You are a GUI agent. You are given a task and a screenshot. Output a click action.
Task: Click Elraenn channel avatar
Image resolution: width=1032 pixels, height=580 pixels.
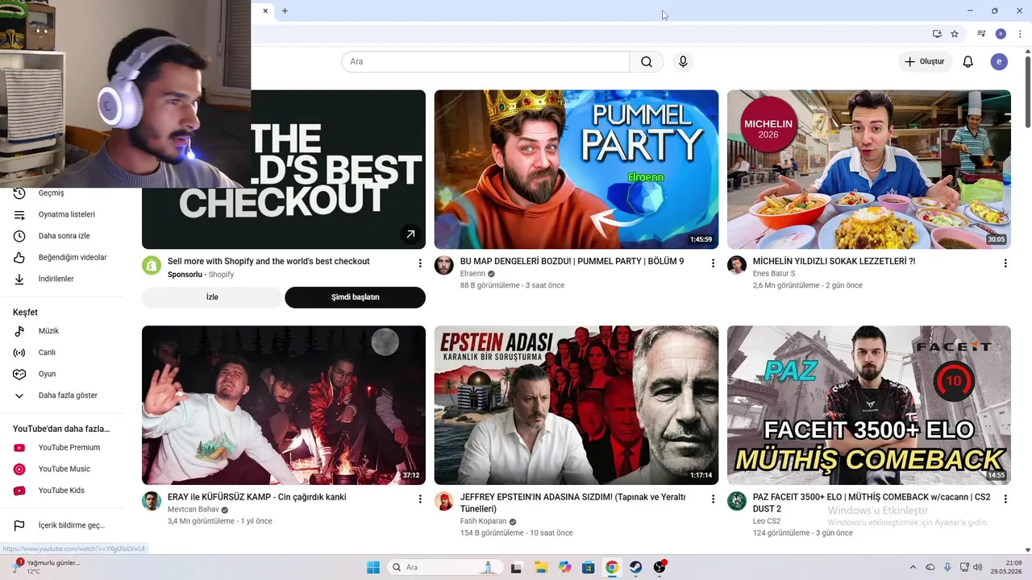coord(444,266)
